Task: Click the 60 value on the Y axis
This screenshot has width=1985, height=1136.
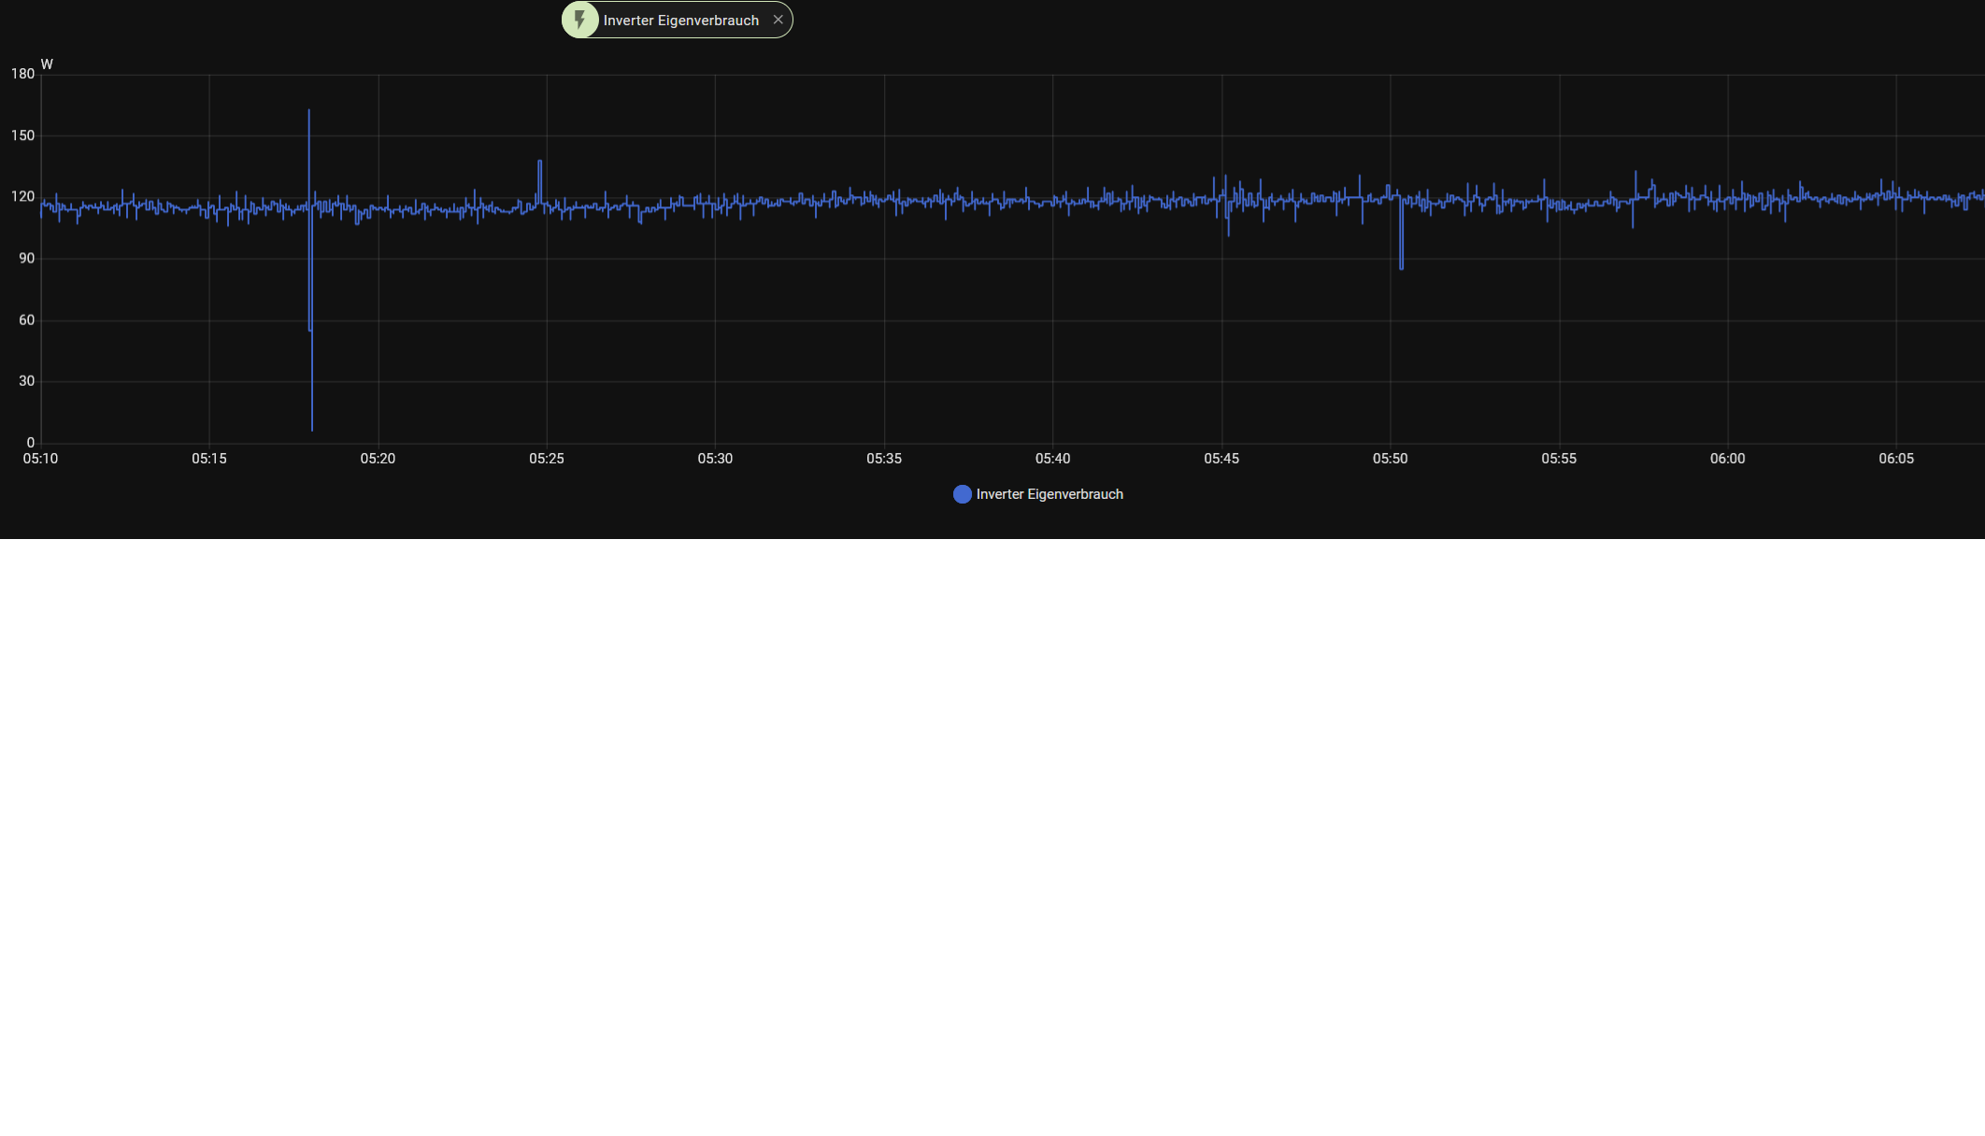Action: coord(26,320)
